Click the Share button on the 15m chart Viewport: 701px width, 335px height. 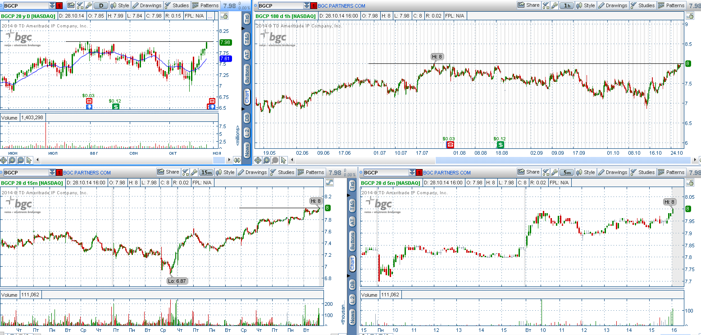(x=168, y=172)
